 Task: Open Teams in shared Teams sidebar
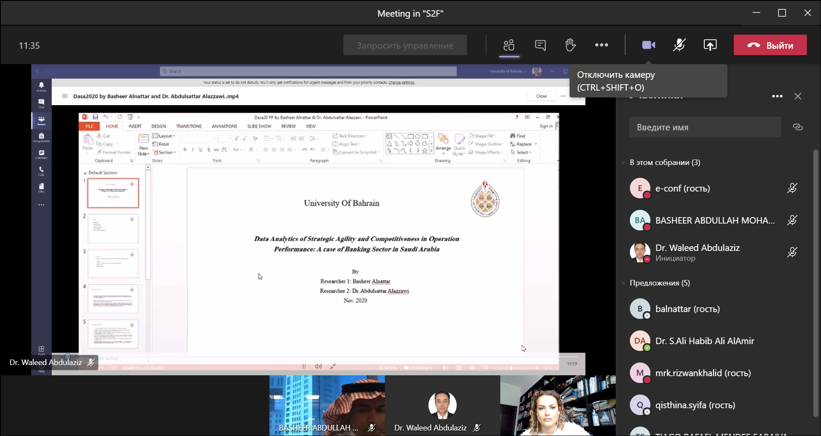click(41, 121)
